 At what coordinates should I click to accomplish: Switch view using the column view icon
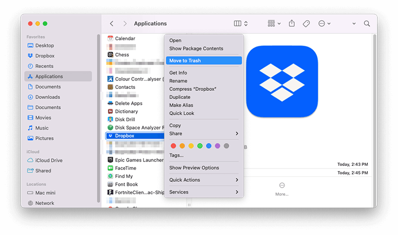pos(237,23)
